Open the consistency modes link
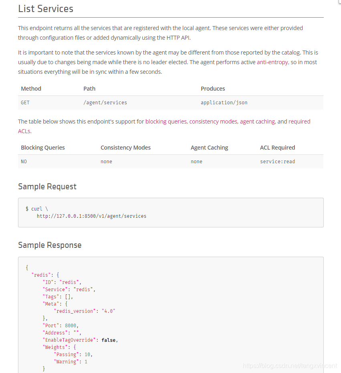The height and width of the screenshot is (373, 341). pos(213,122)
